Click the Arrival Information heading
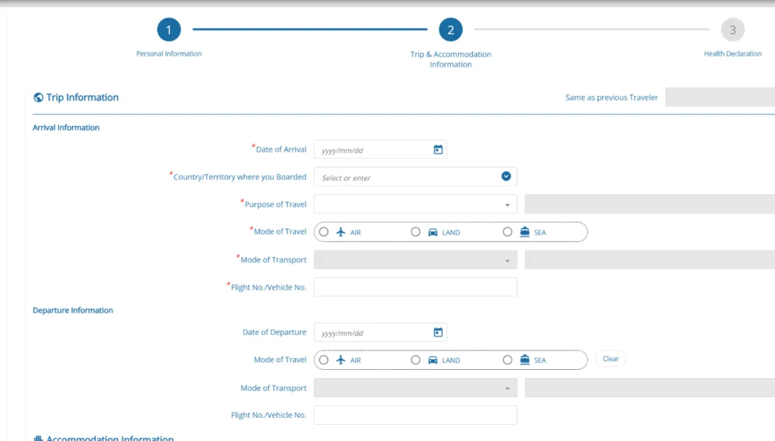The width and height of the screenshot is (775, 441). tap(66, 127)
